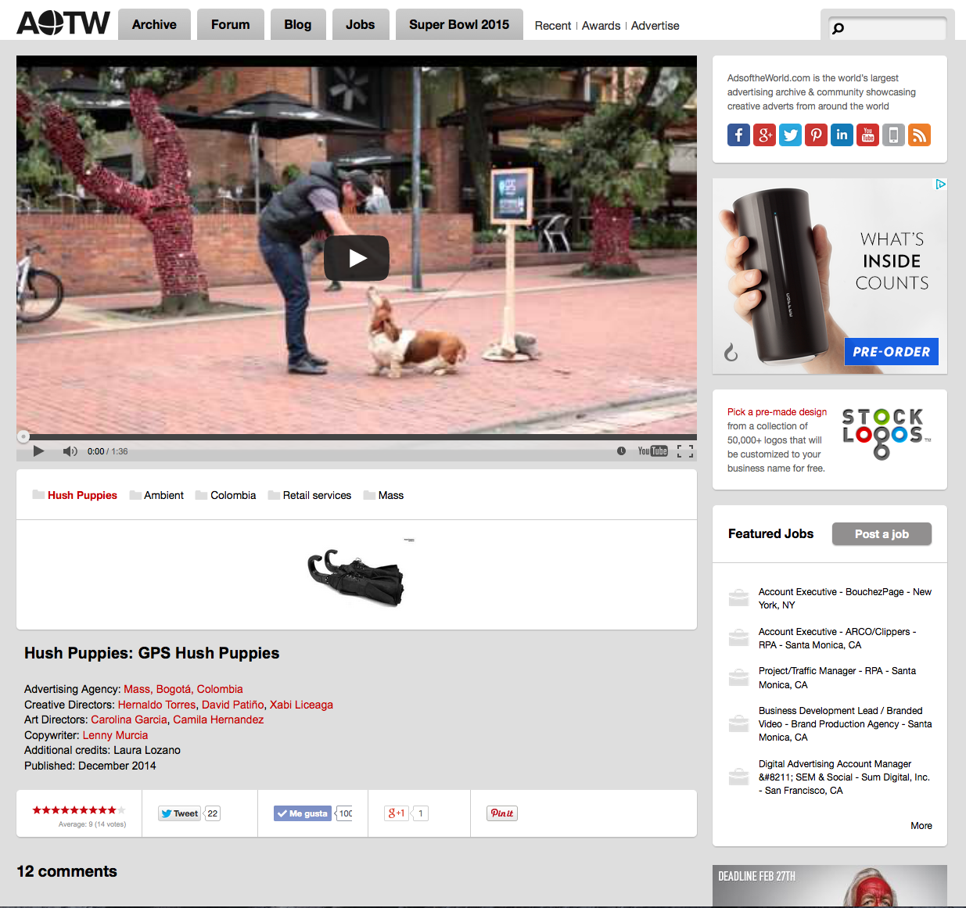Open the RSS feed icon
The width and height of the screenshot is (966, 908).
click(x=919, y=135)
